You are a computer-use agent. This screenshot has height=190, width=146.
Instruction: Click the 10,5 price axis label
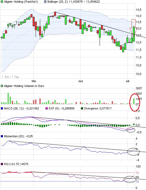[138, 65]
